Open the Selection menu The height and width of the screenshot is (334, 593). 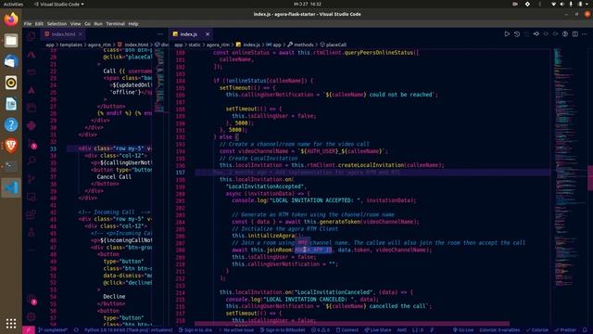(57, 24)
